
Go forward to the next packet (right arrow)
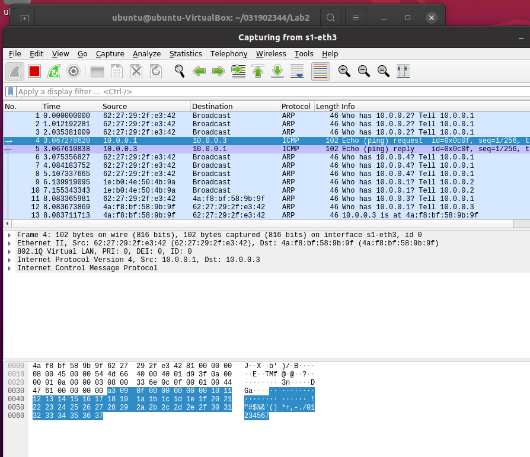[219, 71]
